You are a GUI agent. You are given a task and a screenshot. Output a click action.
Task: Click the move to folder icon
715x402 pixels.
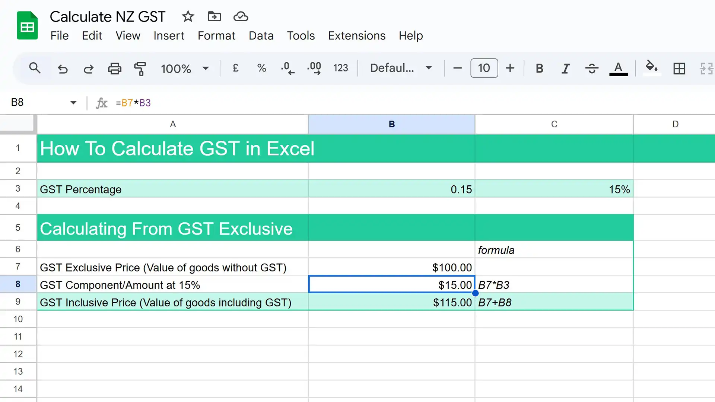click(214, 16)
